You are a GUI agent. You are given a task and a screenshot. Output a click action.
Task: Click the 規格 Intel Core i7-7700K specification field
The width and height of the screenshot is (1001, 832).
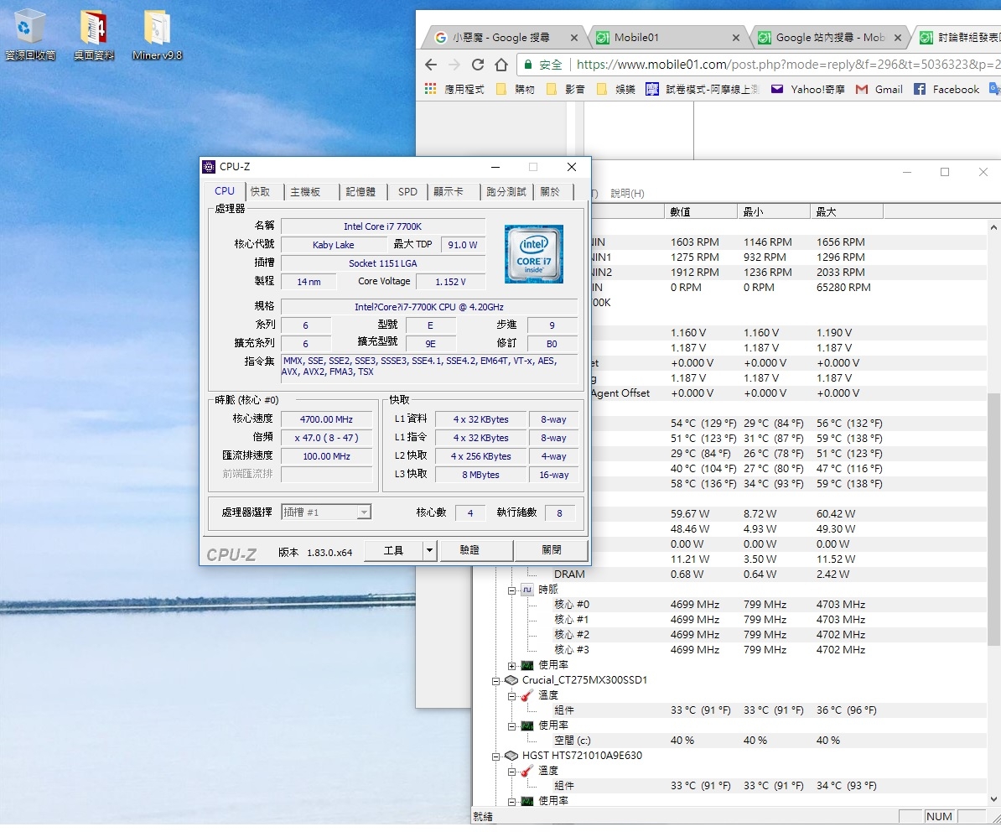[x=429, y=307]
